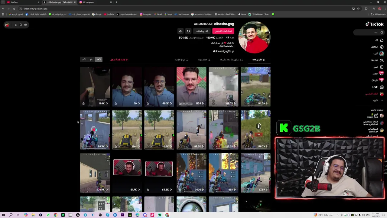The width and height of the screenshot is (387, 218).
Task: Open the tamara_alfahad followed account
Action: [373, 123]
